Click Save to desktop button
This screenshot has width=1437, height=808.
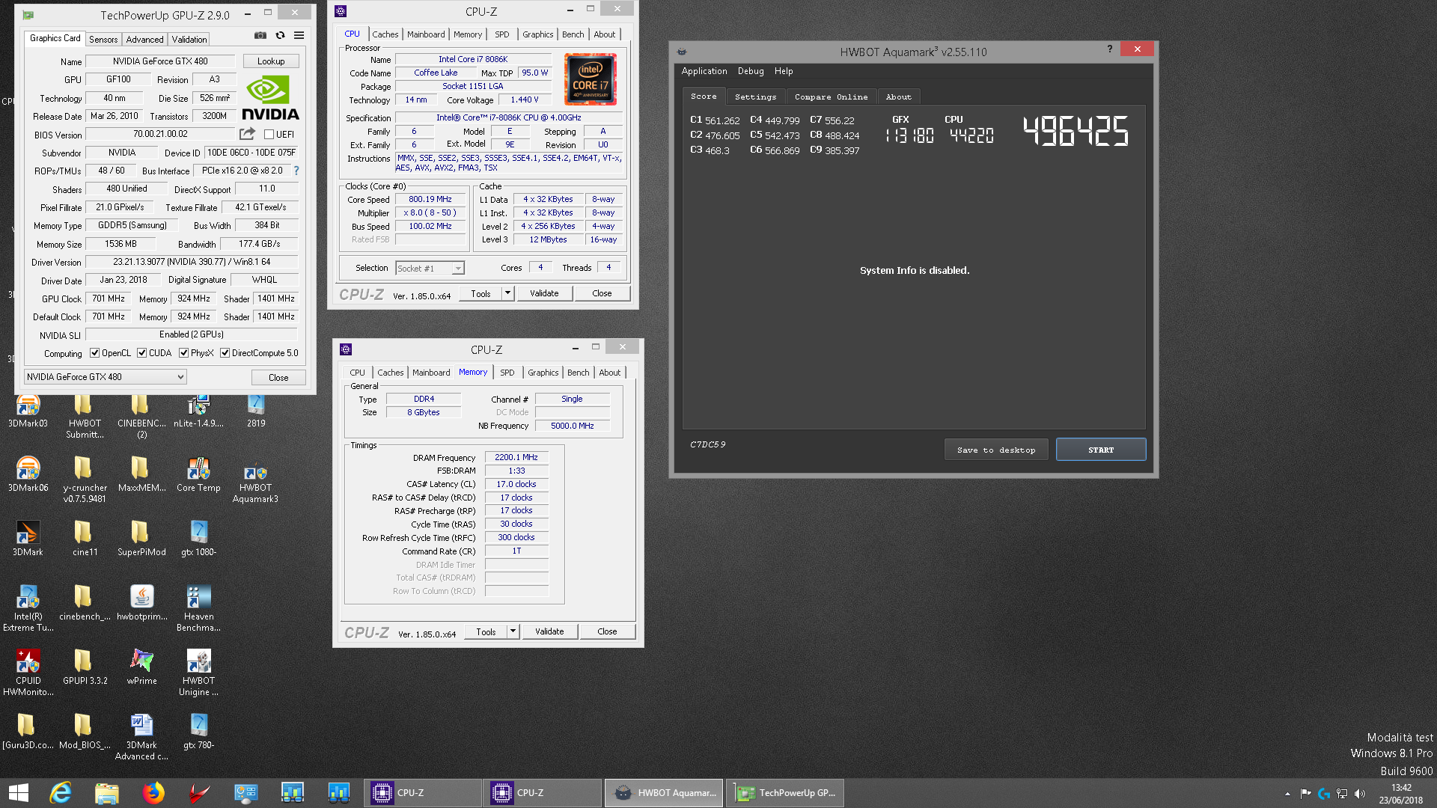996,450
